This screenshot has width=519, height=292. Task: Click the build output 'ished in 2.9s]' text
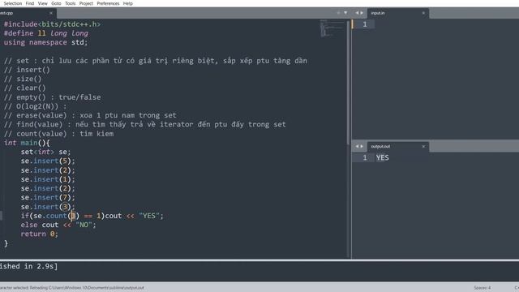(29, 266)
